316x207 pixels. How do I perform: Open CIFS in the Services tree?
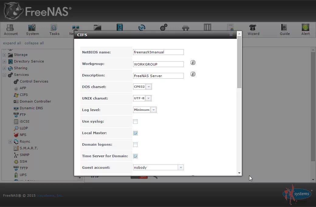[x=24, y=95]
